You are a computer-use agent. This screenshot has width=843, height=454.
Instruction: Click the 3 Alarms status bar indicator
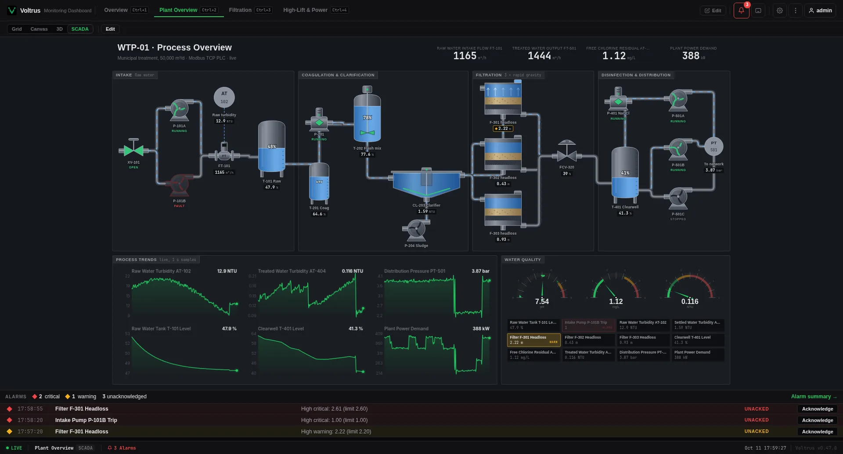coord(122,448)
